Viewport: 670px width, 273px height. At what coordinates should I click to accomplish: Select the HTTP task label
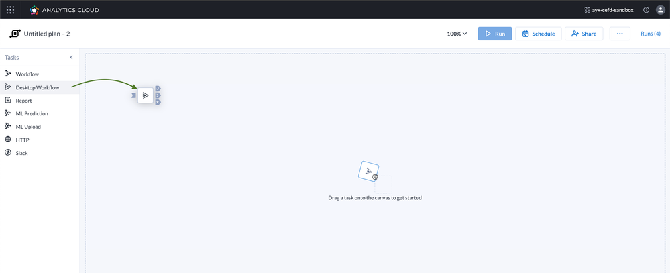23,140
